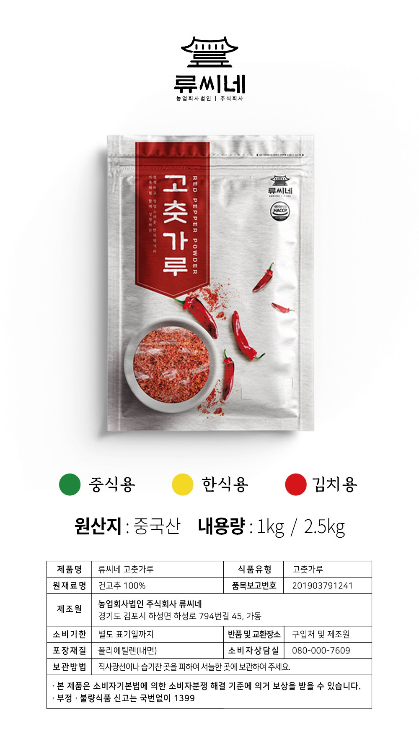Select the 중식용 label text
The width and height of the screenshot is (419, 734).
pyautogui.click(x=112, y=484)
